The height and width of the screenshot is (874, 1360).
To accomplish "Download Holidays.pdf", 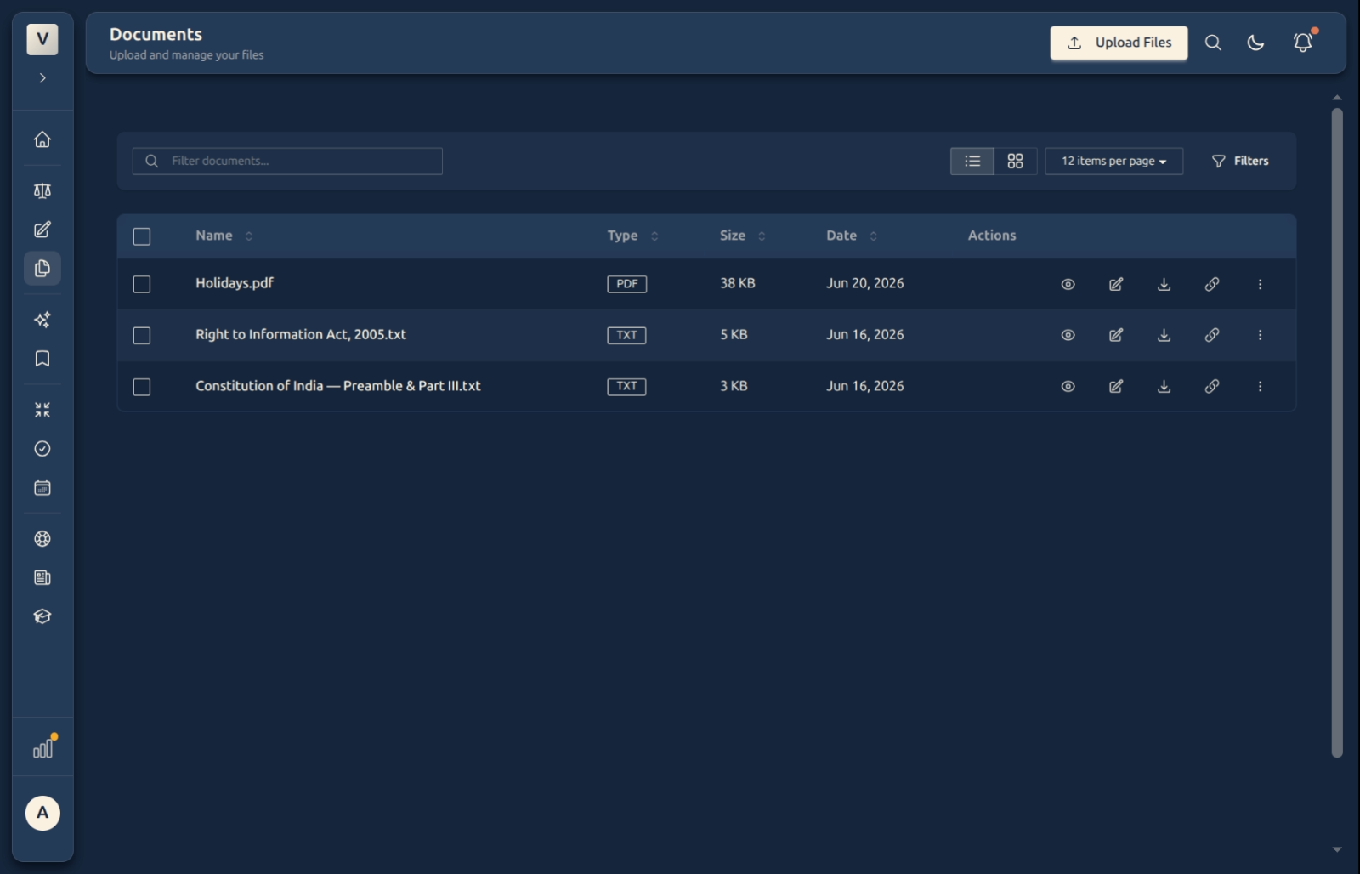I will coord(1164,284).
